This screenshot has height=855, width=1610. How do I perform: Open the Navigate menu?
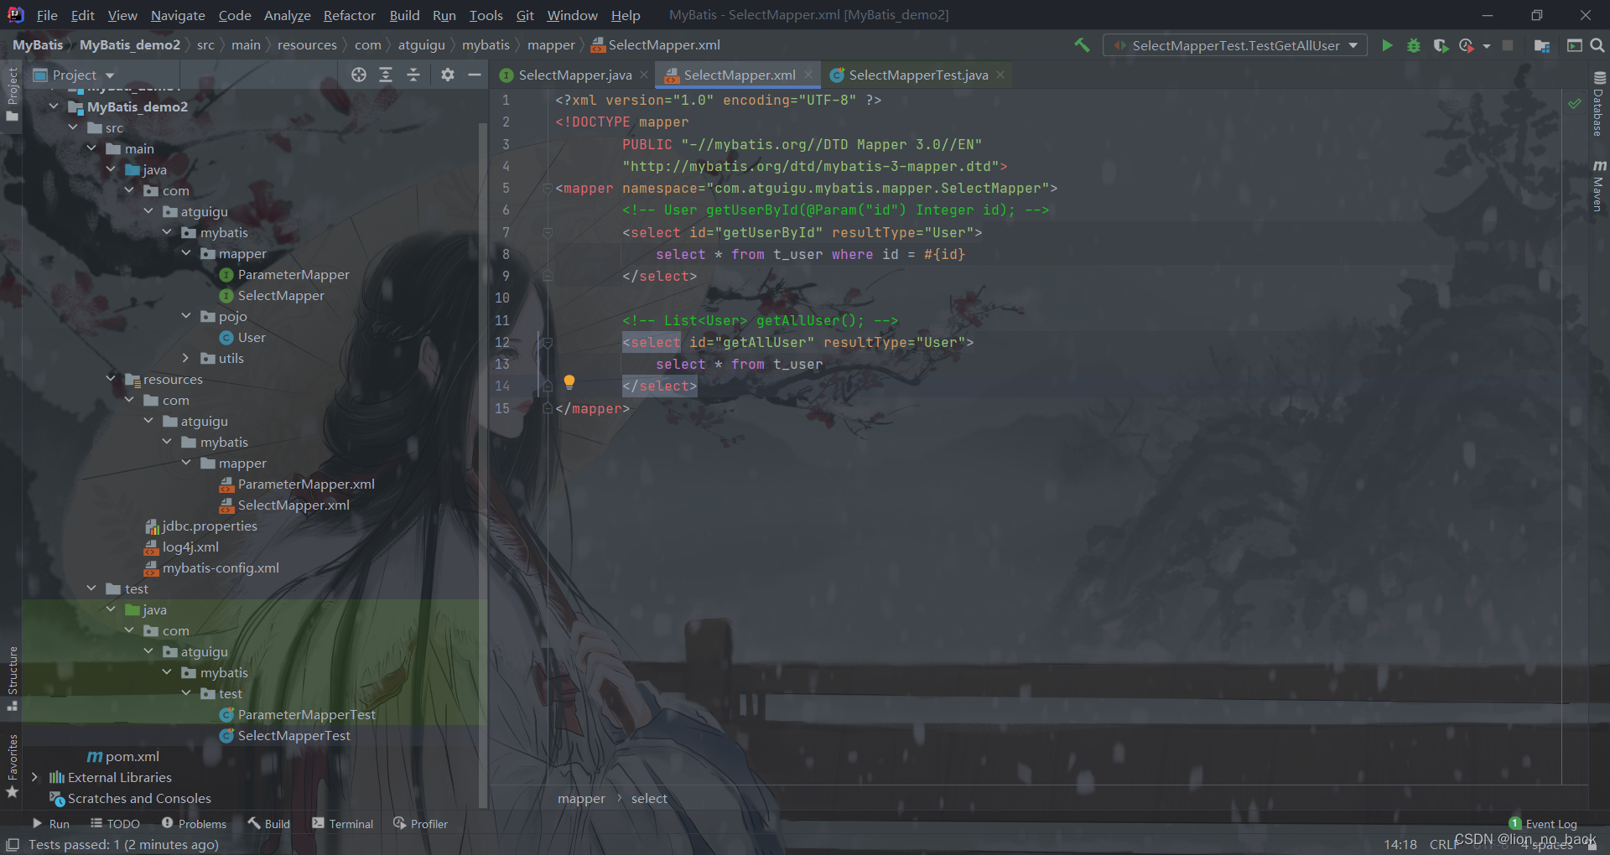point(178,15)
